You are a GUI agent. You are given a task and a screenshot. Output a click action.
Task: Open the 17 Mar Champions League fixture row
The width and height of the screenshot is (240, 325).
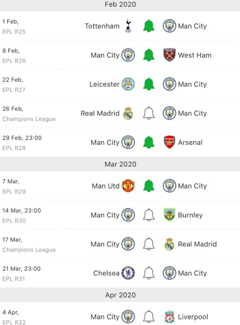pos(120,244)
